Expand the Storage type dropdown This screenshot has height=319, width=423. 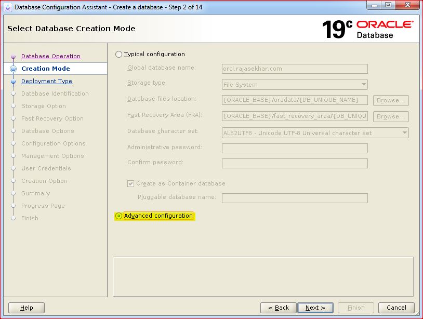[295, 85]
